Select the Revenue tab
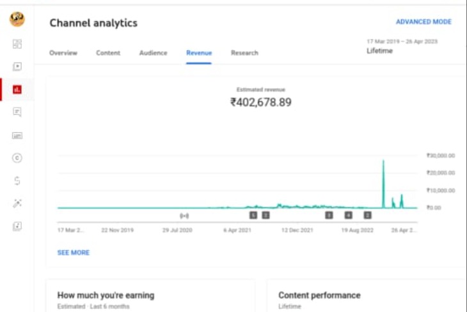The image size is (467, 312). click(x=199, y=53)
